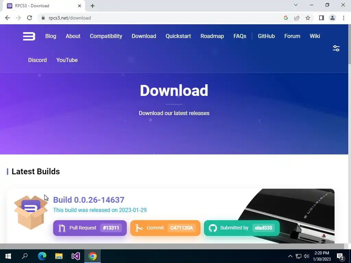Launch Microsoft Edge from taskbar

click(42, 256)
